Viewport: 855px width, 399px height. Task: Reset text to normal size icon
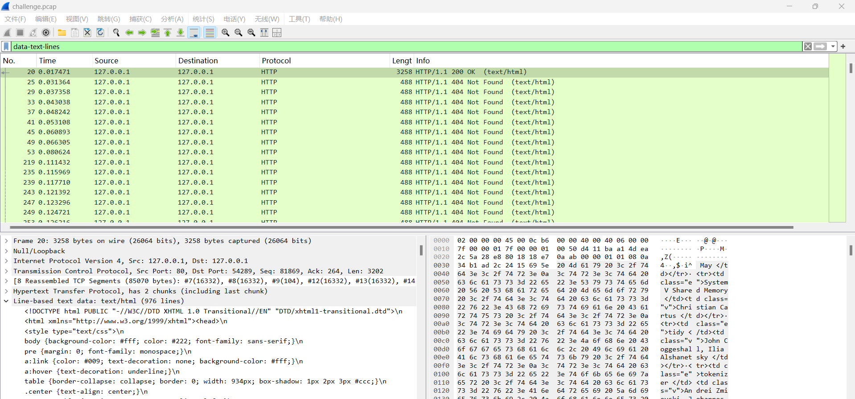(x=251, y=33)
